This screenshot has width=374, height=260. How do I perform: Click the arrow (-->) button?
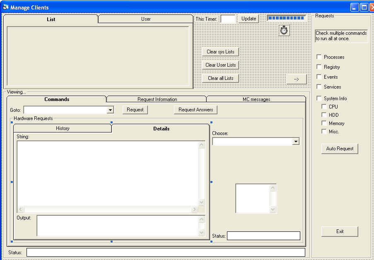pyautogui.click(x=297, y=79)
